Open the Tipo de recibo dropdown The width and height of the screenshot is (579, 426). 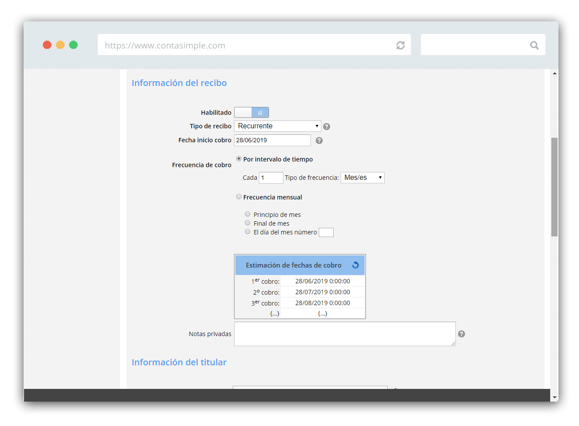coord(277,126)
